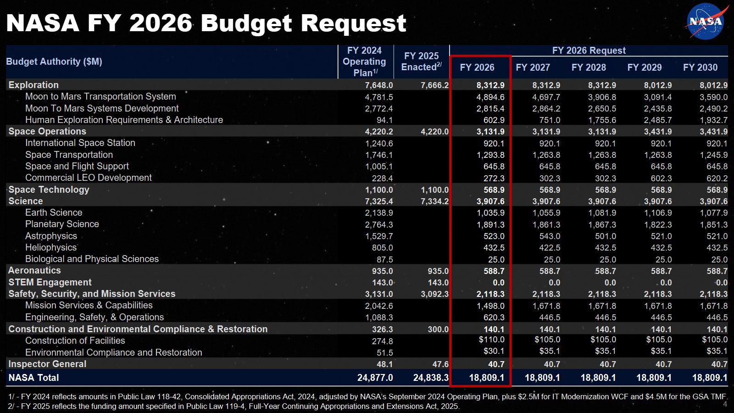Select the FY 2025 Enacted column header
This screenshot has width=734, height=413.
(x=421, y=61)
